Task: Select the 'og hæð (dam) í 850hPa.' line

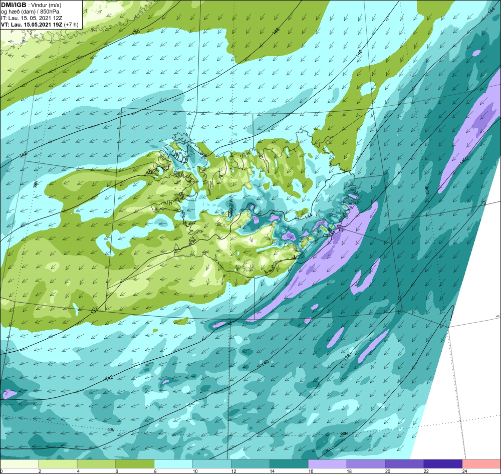Action: click(31, 12)
